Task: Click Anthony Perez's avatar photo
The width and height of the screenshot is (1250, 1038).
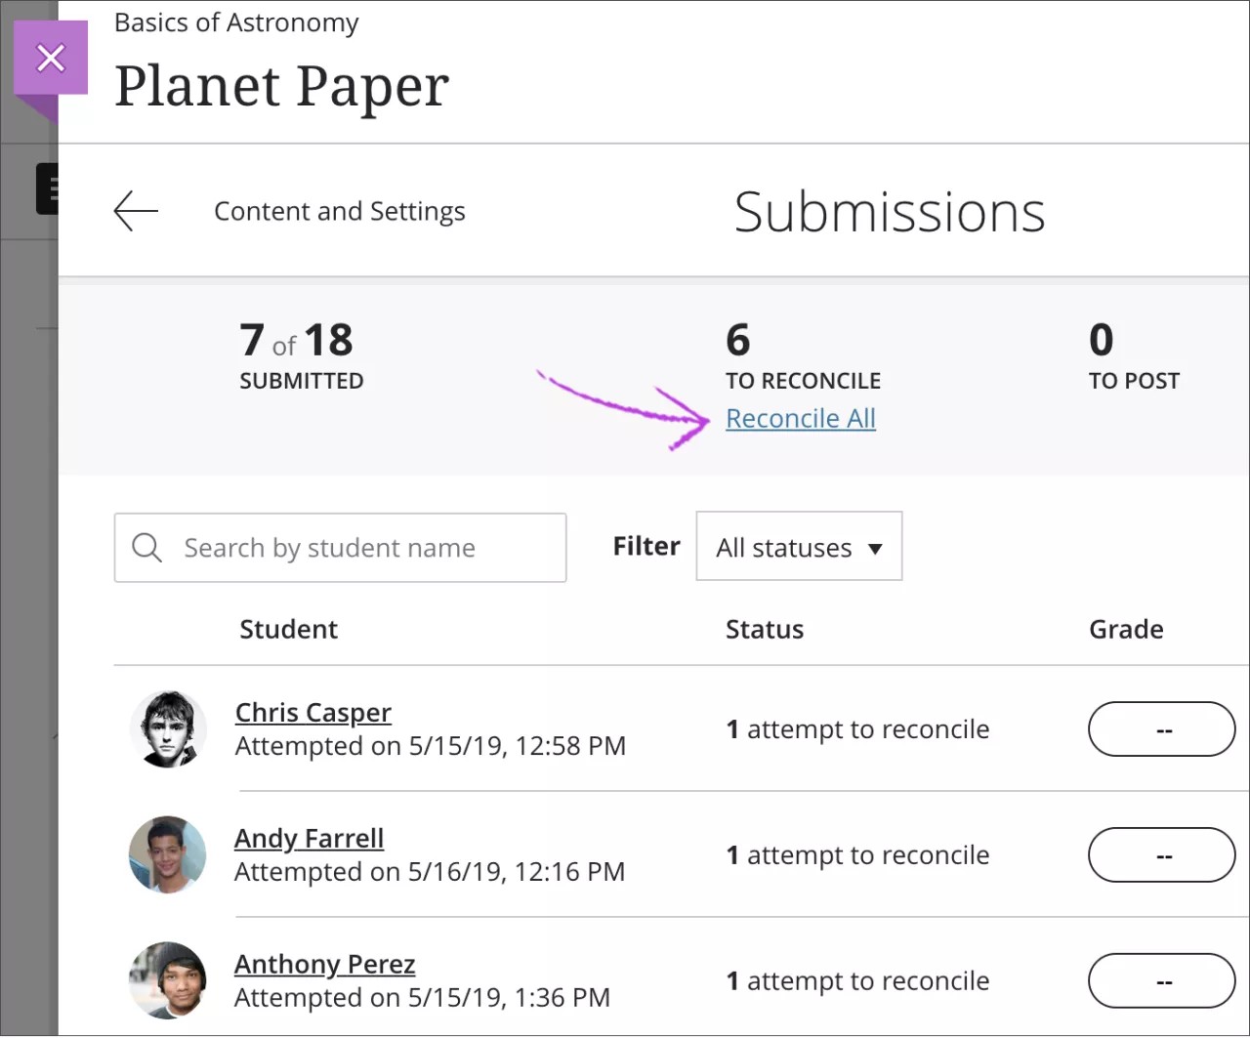Action: (168, 980)
